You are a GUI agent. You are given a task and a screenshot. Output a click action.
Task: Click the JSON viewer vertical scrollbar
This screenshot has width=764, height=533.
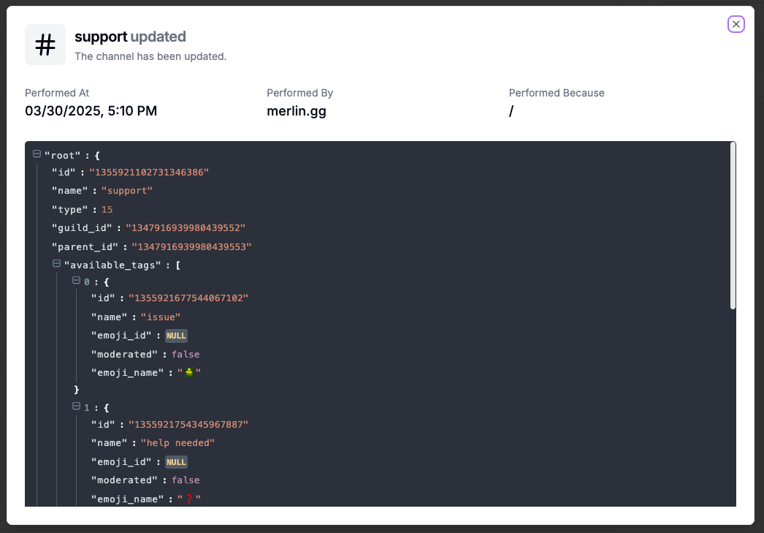pyautogui.click(x=733, y=226)
